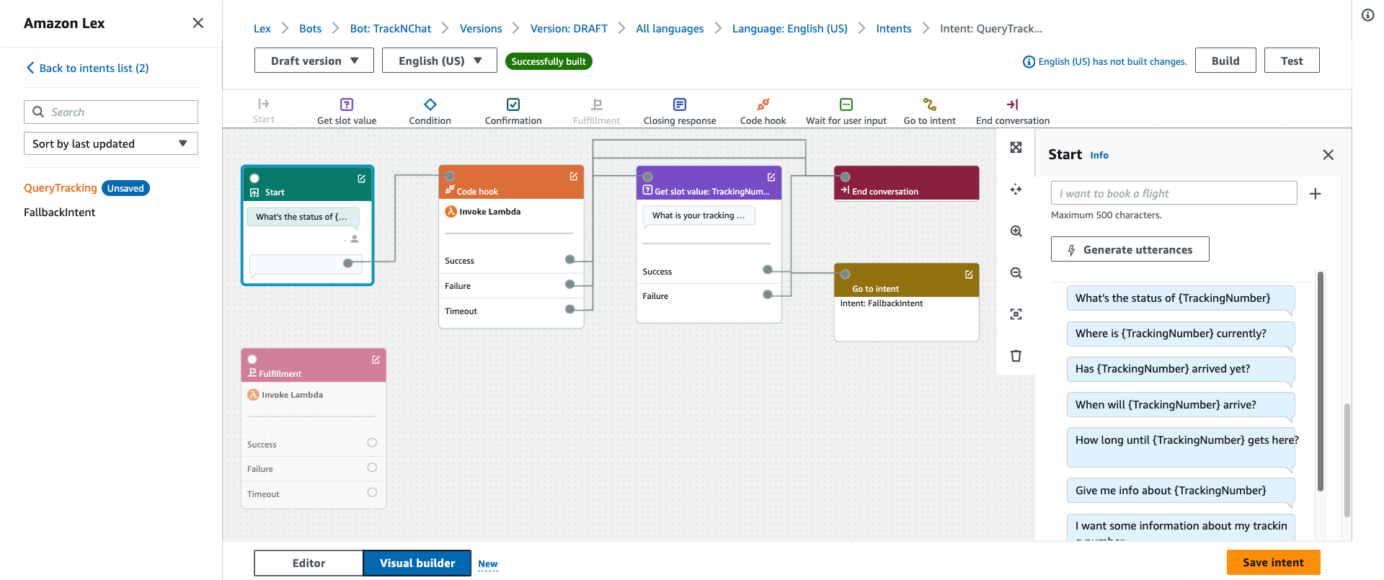The image size is (1384, 580).
Task: Select the Fulfillment Success output port
Action: tap(372, 443)
